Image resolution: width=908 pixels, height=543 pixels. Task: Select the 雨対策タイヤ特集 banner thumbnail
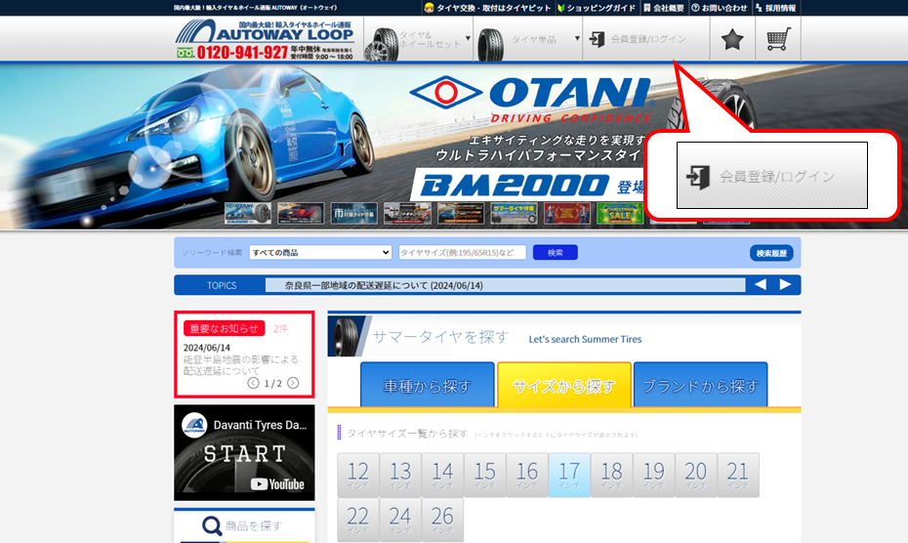353,213
